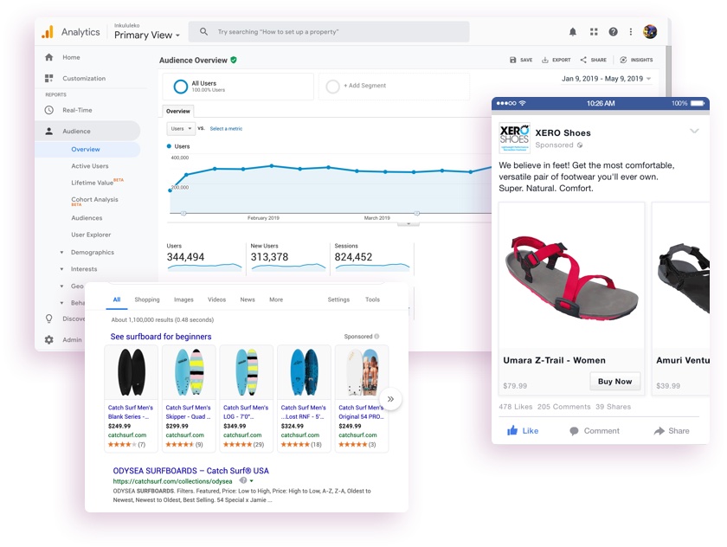Switch to the Images search tab
The image size is (727, 547).
click(181, 299)
